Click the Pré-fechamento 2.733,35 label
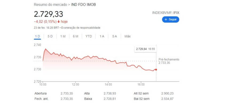Viewport: 239px width, 105px height. [x=169, y=61]
